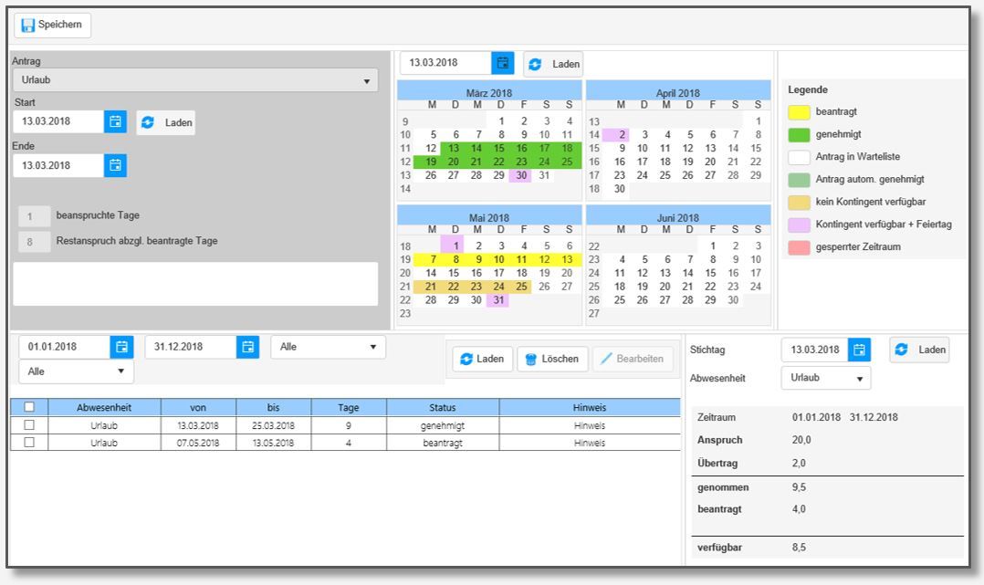Click the Stichtag date input field

tap(814, 350)
